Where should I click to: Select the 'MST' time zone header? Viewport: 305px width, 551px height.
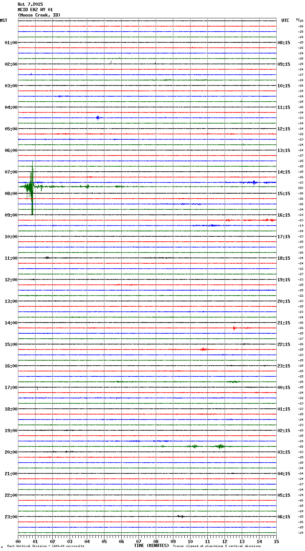(x=4, y=20)
